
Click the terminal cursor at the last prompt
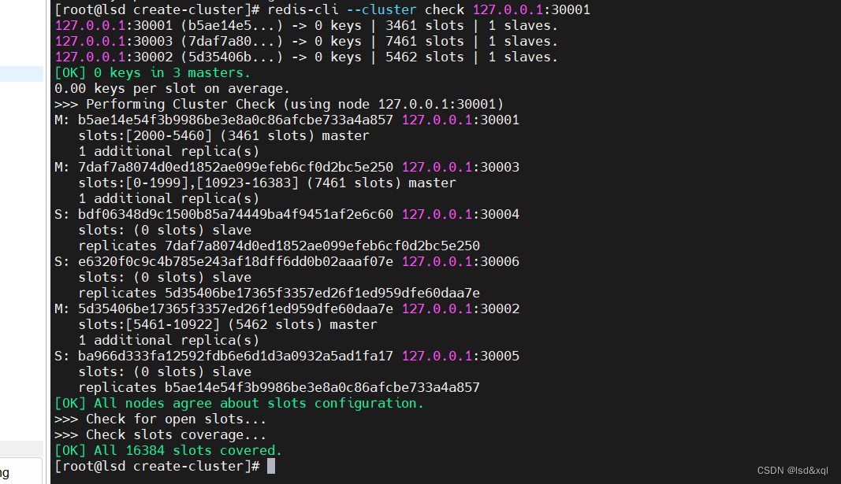(x=271, y=466)
